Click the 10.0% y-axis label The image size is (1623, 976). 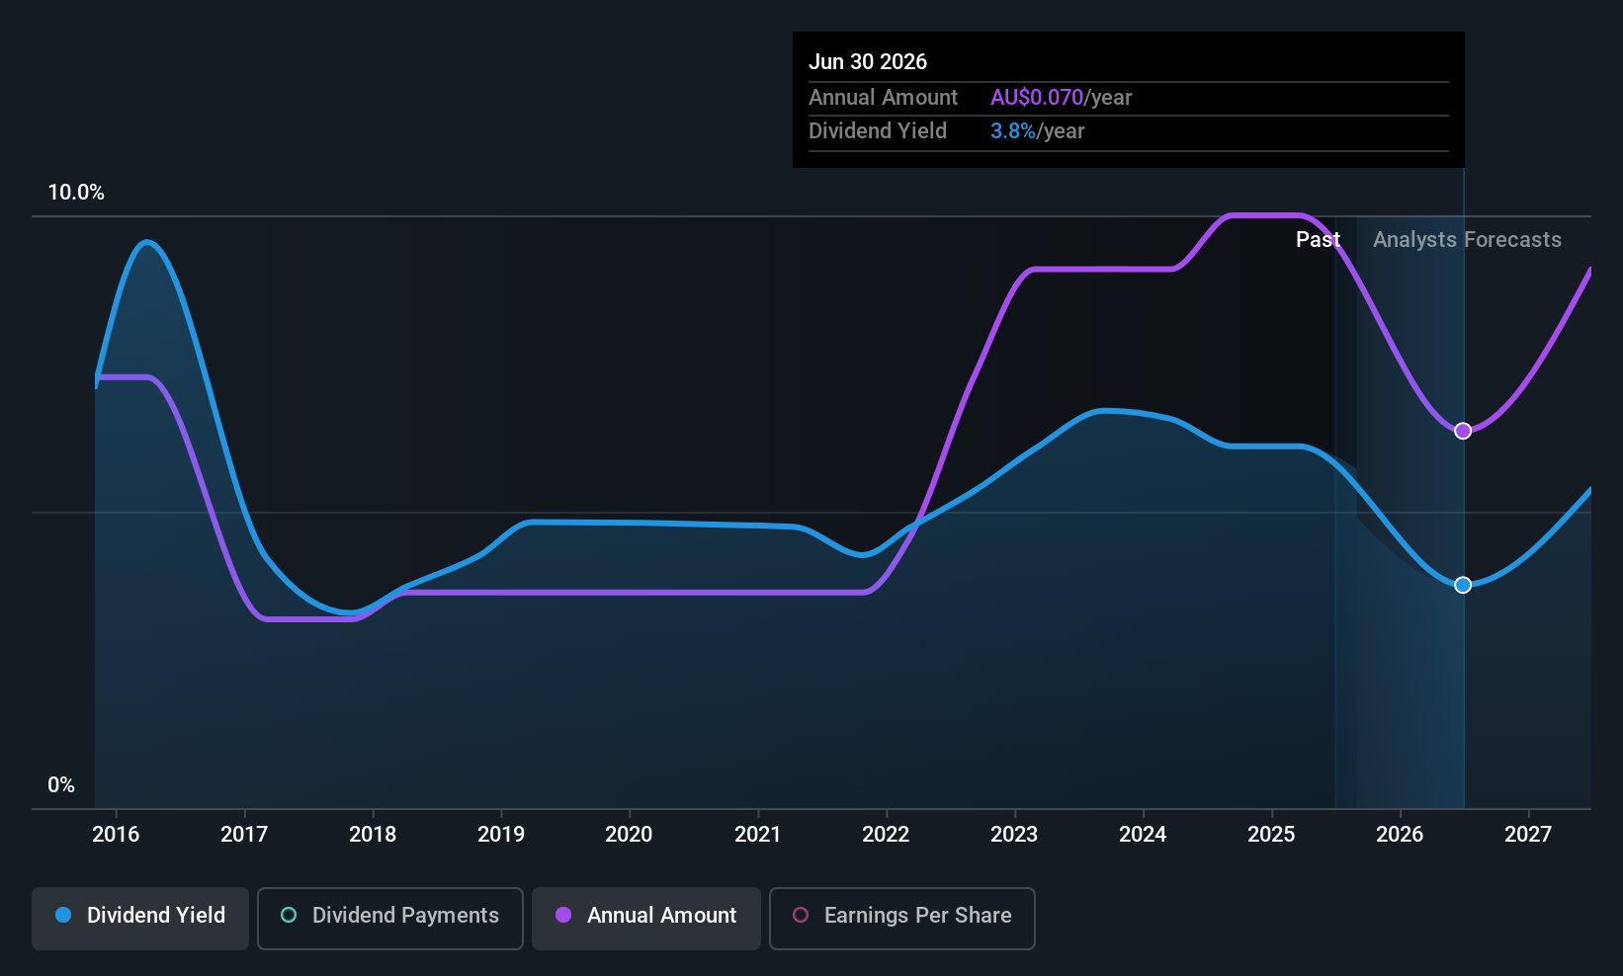(x=76, y=193)
